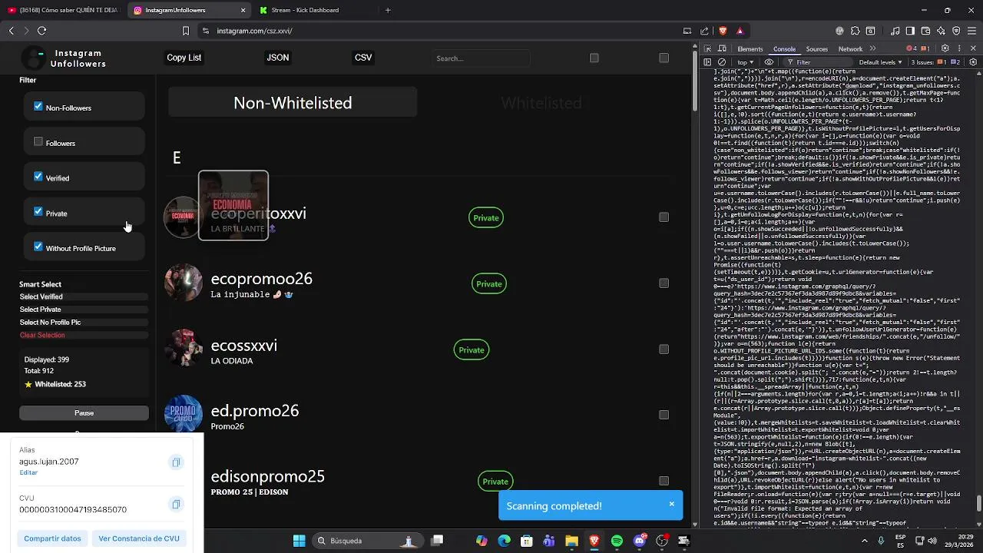Dismiss the Scanning completed toast

click(671, 504)
